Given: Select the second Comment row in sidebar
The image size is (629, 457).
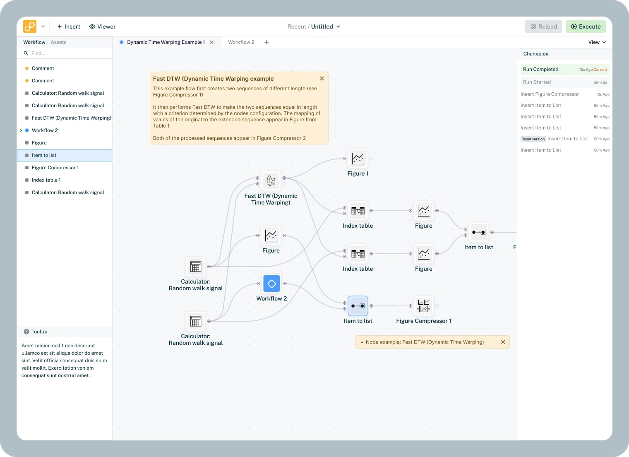Looking at the screenshot, I should pyautogui.click(x=65, y=81).
